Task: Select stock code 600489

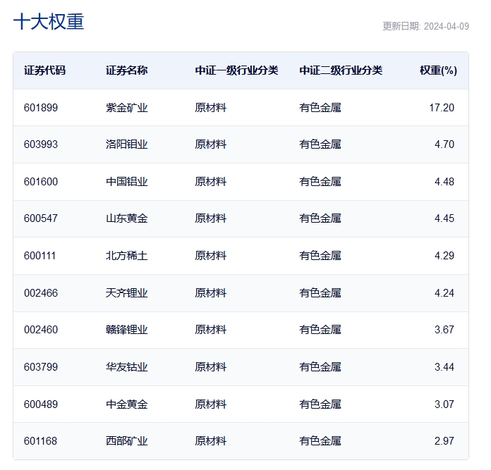Action: coord(41,404)
